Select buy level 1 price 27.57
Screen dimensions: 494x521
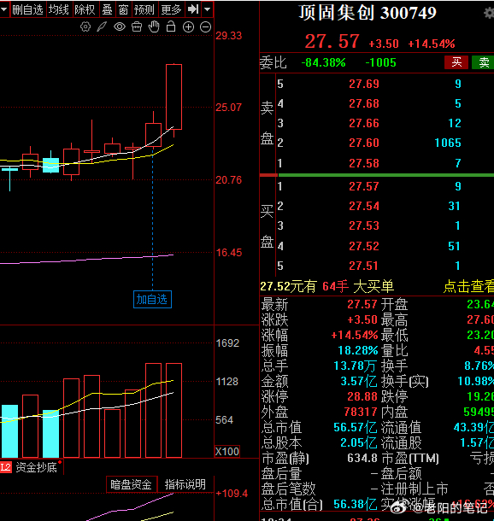tap(364, 186)
